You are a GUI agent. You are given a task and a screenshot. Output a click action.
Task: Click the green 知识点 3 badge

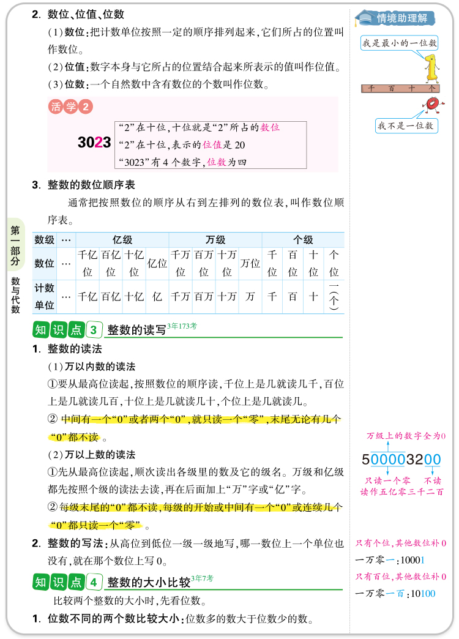pyautogui.click(x=67, y=330)
